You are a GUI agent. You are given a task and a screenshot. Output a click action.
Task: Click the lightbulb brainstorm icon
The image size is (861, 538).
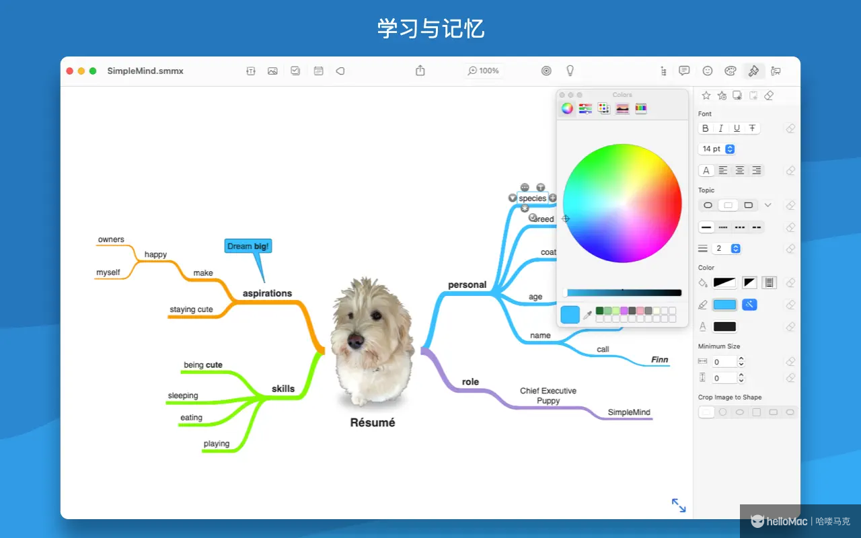pyautogui.click(x=570, y=71)
